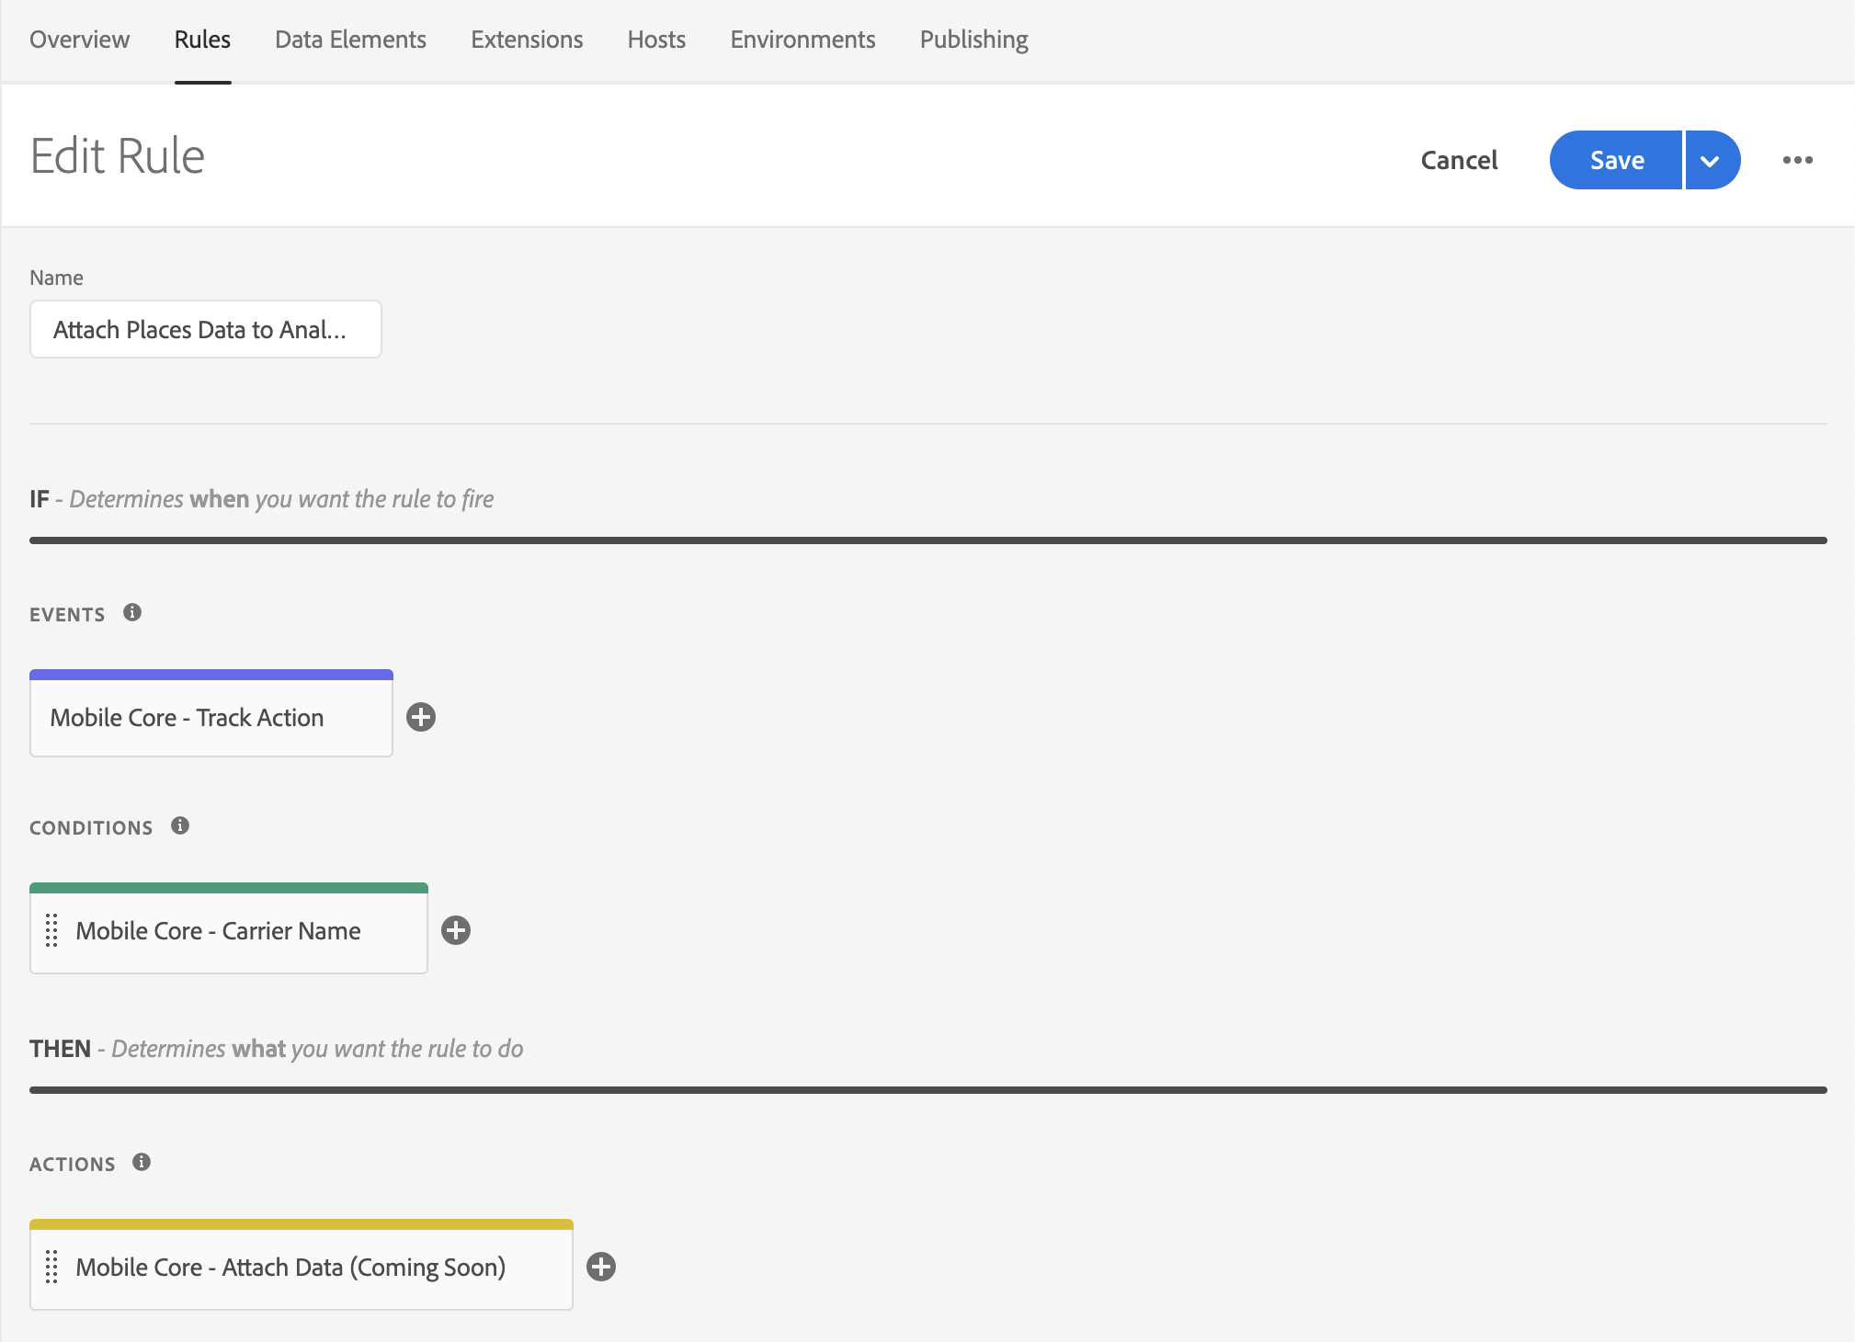Image resolution: width=1855 pixels, height=1342 pixels.
Task: Open the more options ellipsis menu
Action: (x=1797, y=160)
